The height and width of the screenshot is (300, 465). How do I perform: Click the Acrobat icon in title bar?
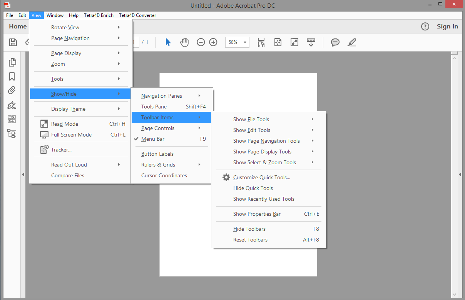pos(7,5)
